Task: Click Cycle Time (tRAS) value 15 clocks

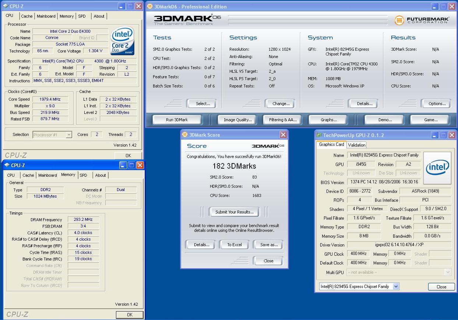Action: coord(83,252)
